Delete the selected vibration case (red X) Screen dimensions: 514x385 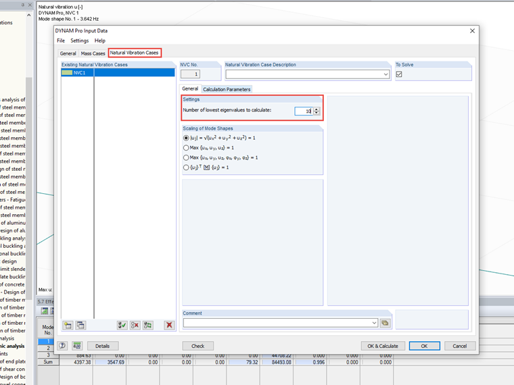pyautogui.click(x=169, y=325)
